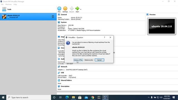Viewport: 178px width, 100px height.
Task: Click Intel PRO/1000 MT Desktop (NAT) text
Action: (x=77, y=70)
